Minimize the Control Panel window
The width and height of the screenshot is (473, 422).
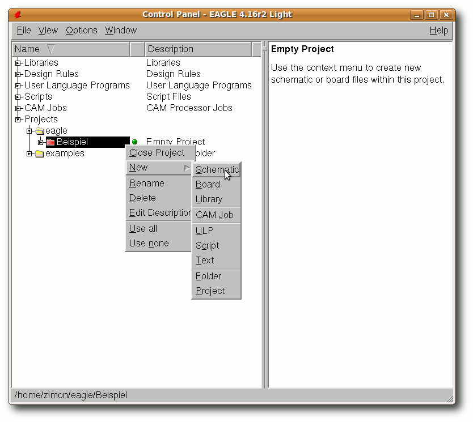point(417,15)
